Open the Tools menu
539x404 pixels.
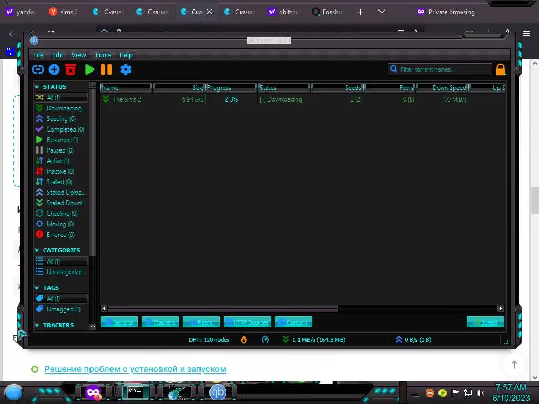(x=103, y=55)
